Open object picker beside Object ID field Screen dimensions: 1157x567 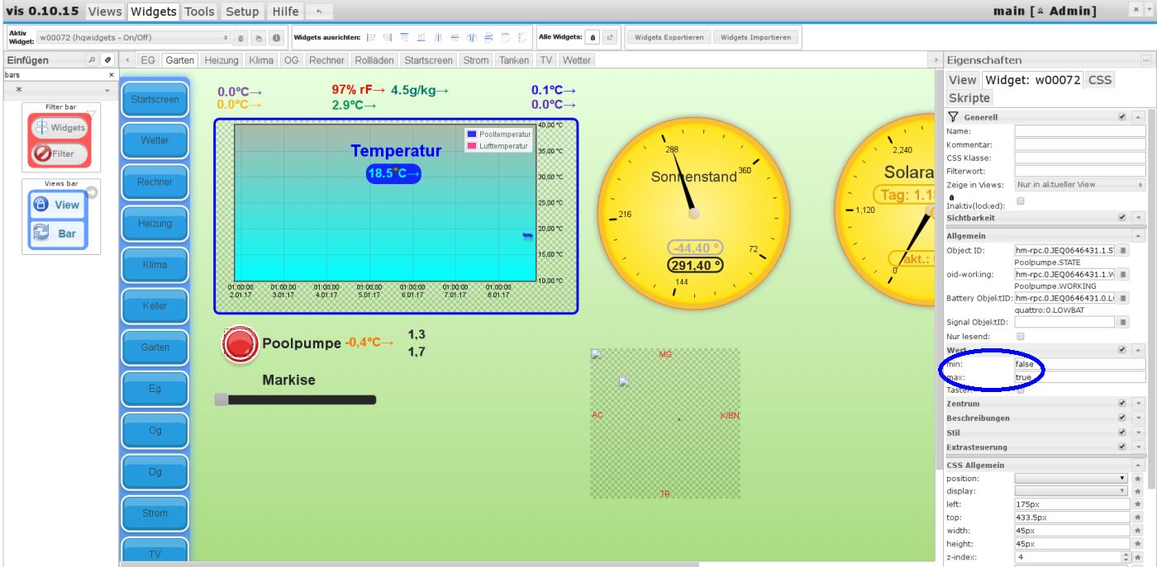pos(1124,250)
